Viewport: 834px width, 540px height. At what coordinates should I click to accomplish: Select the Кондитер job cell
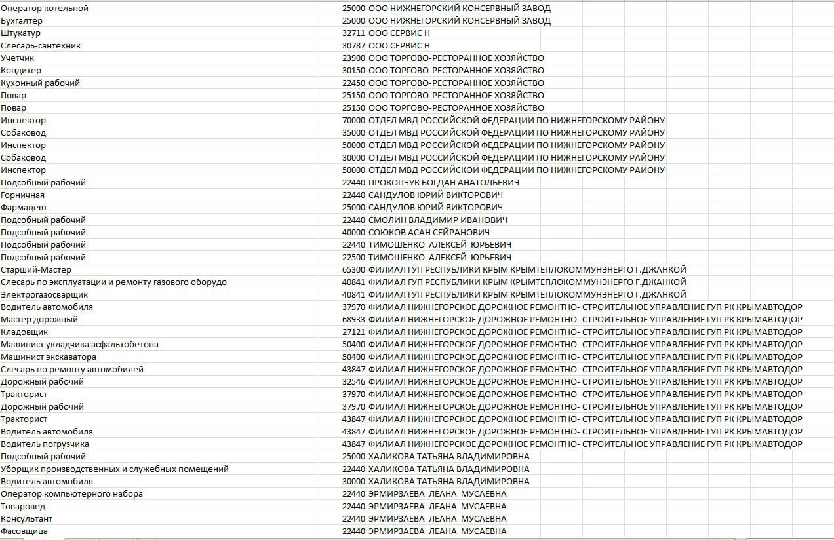(x=21, y=71)
